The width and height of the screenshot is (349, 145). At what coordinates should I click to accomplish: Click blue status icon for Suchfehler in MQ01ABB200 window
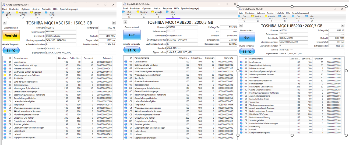126,78
